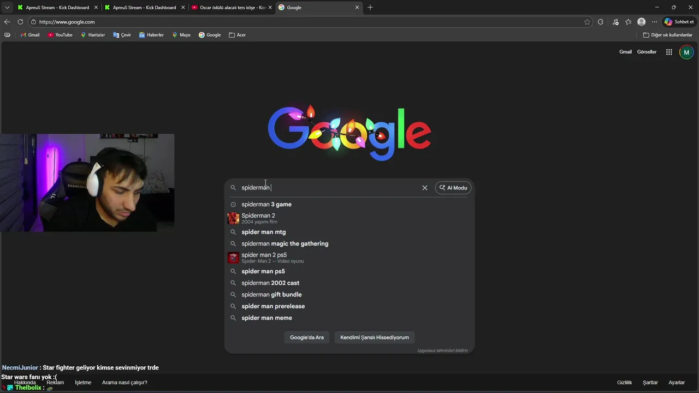Close the Oscar ödülü YouTube tab
Viewport: 699px width, 393px height.
click(x=270, y=8)
